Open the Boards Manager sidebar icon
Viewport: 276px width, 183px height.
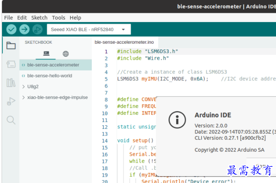click(11, 64)
